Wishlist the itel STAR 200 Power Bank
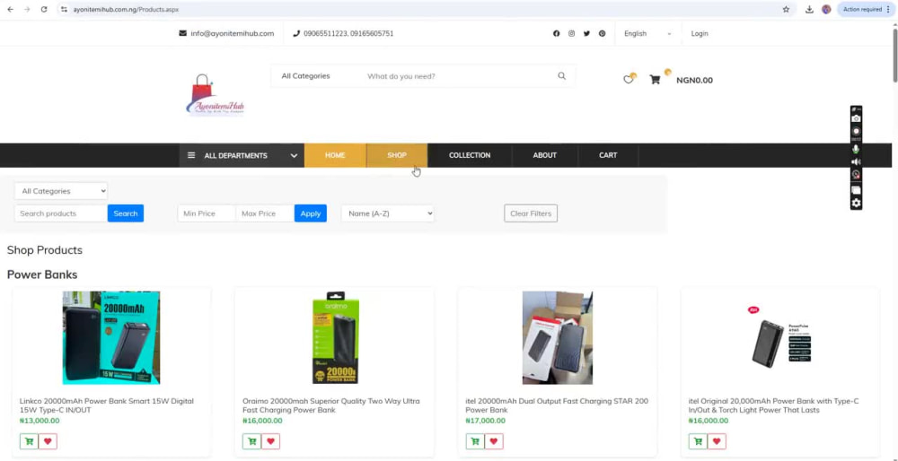This screenshot has height=461, width=898. [494, 441]
